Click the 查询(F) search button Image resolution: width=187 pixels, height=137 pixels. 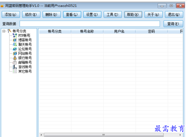173,24
